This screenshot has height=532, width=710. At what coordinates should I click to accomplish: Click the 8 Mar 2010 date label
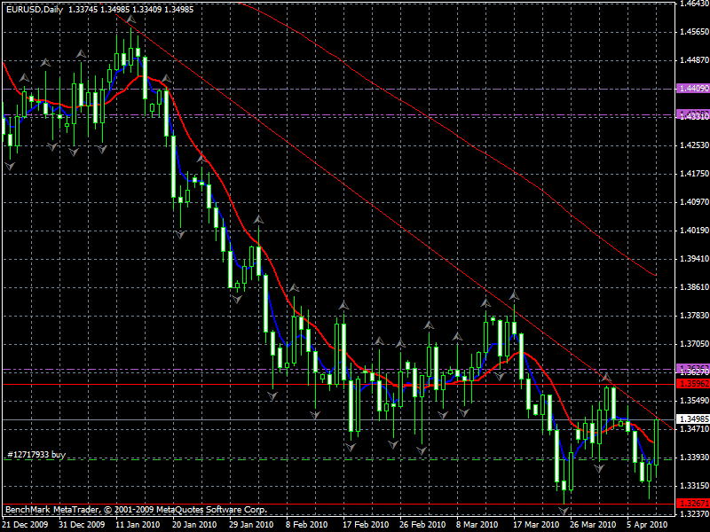pos(477,525)
